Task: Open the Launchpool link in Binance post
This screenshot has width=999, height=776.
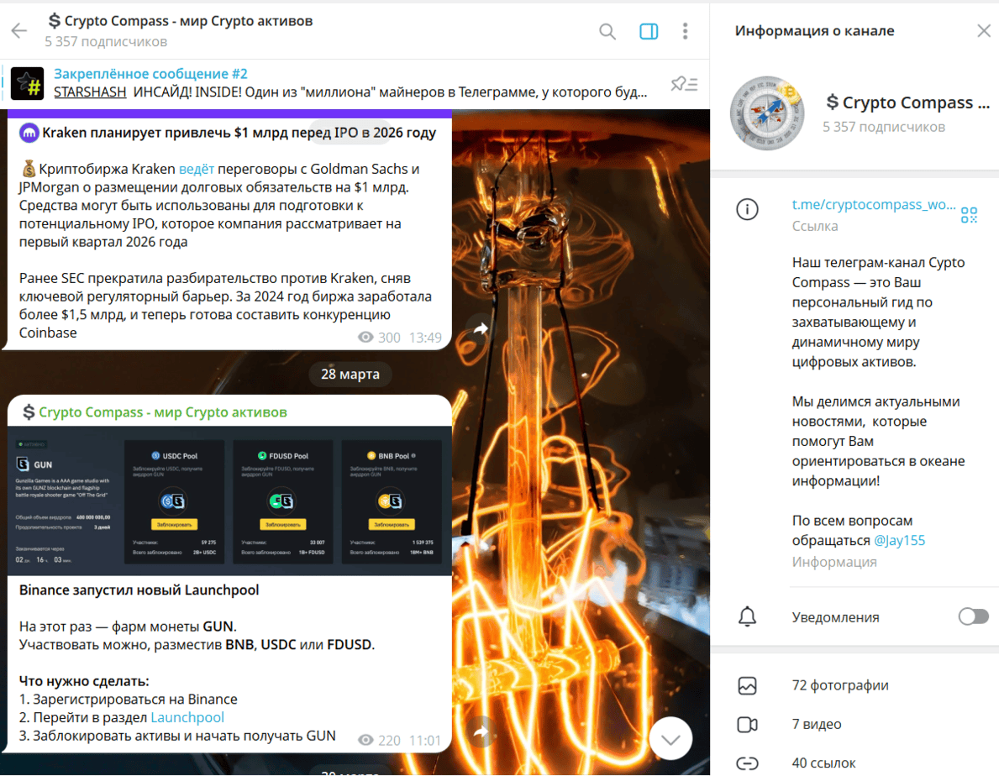Action: (187, 717)
